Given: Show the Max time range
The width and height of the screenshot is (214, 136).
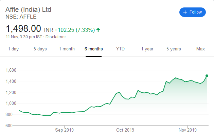Looking at the screenshot, I should (x=200, y=49).
